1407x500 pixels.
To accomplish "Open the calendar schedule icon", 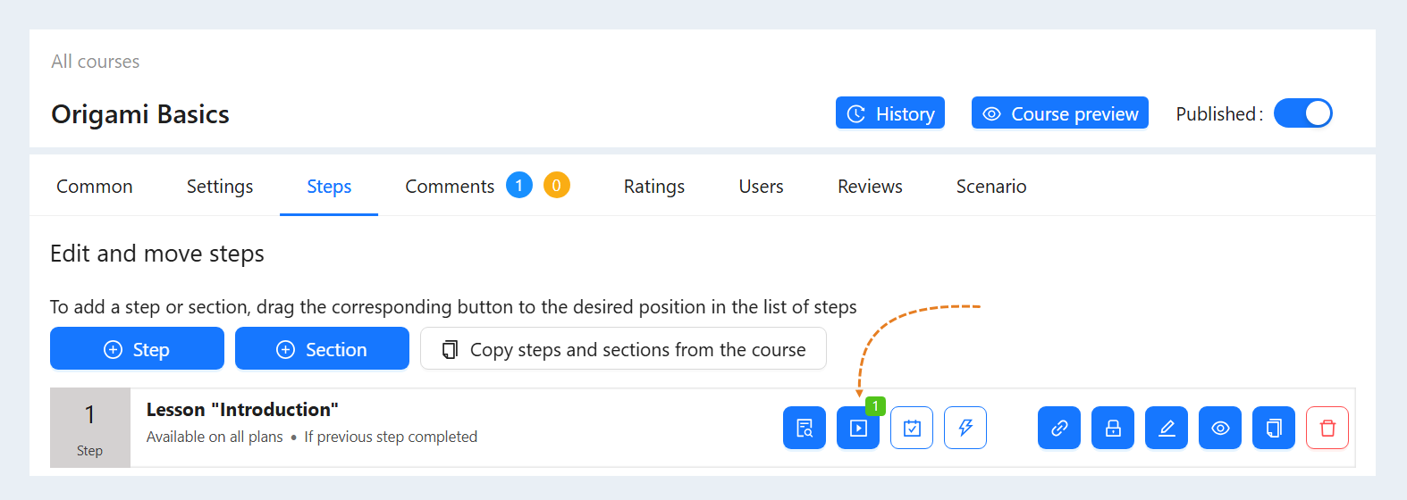I will pos(912,428).
